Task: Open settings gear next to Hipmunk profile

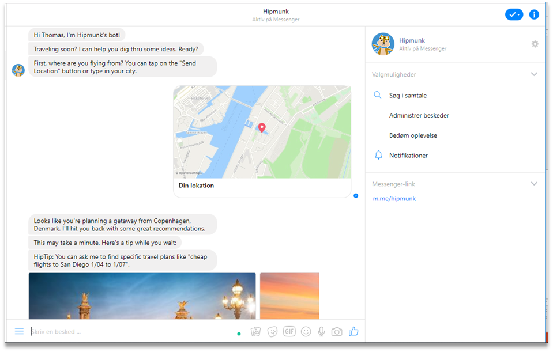Action: point(535,44)
